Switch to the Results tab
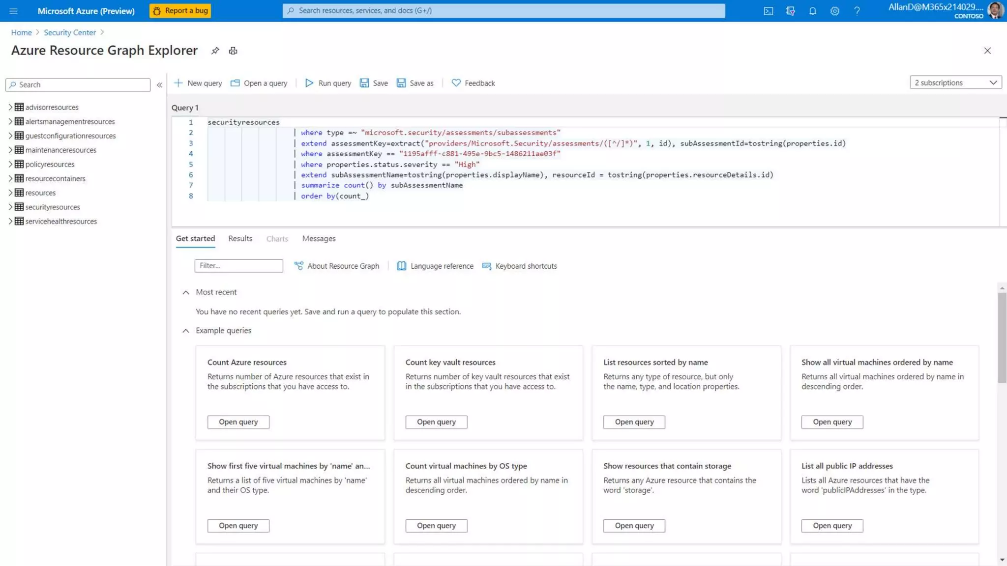 240,238
